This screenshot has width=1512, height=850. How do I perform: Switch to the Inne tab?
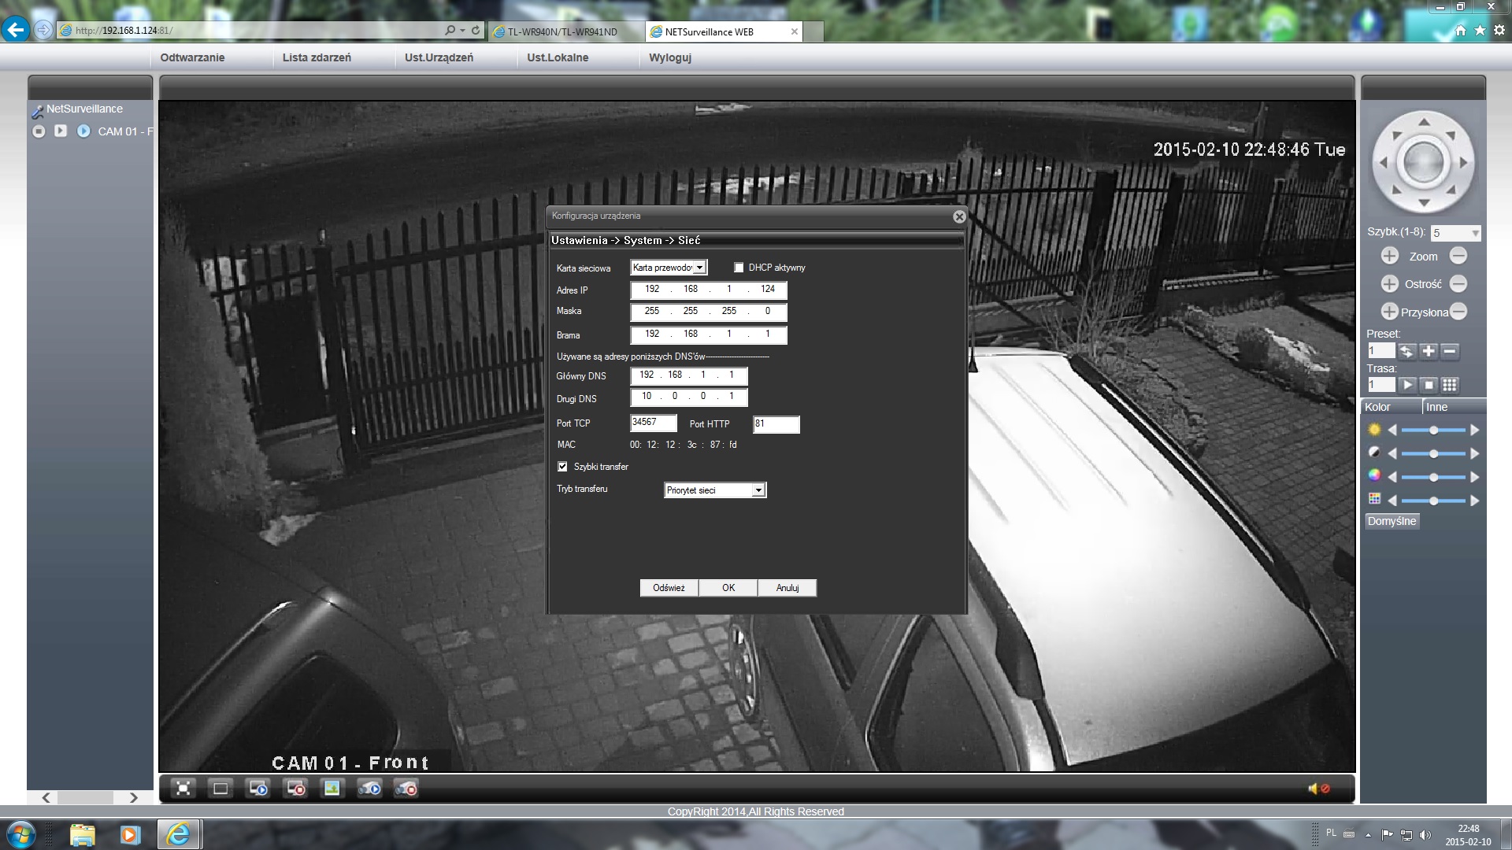tap(1436, 407)
